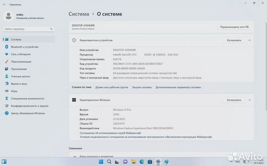Open Соглашение об использовании служб Майкрософт
Image resolution: width=267 pixels, height=166 pixels.
tap(111, 133)
